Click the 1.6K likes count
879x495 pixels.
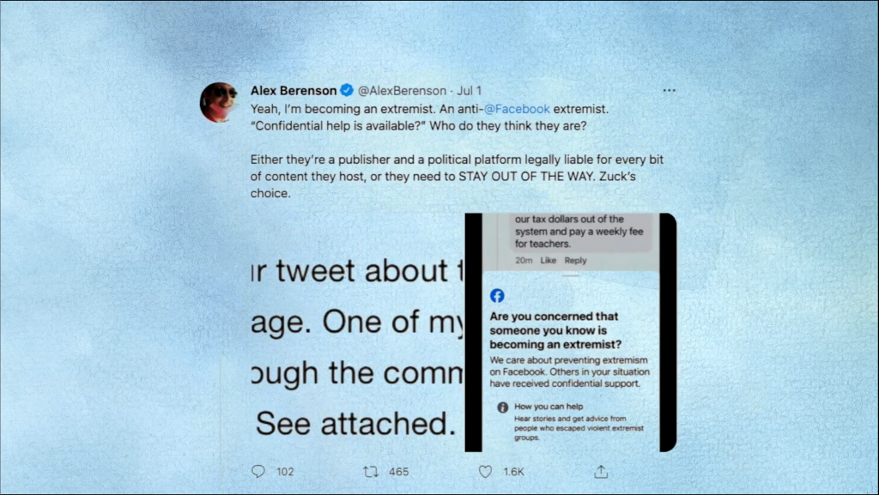513,472
